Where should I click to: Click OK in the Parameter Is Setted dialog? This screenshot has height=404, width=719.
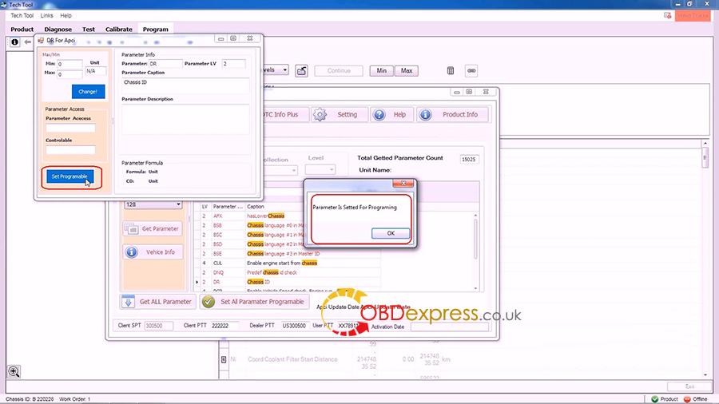click(391, 233)
